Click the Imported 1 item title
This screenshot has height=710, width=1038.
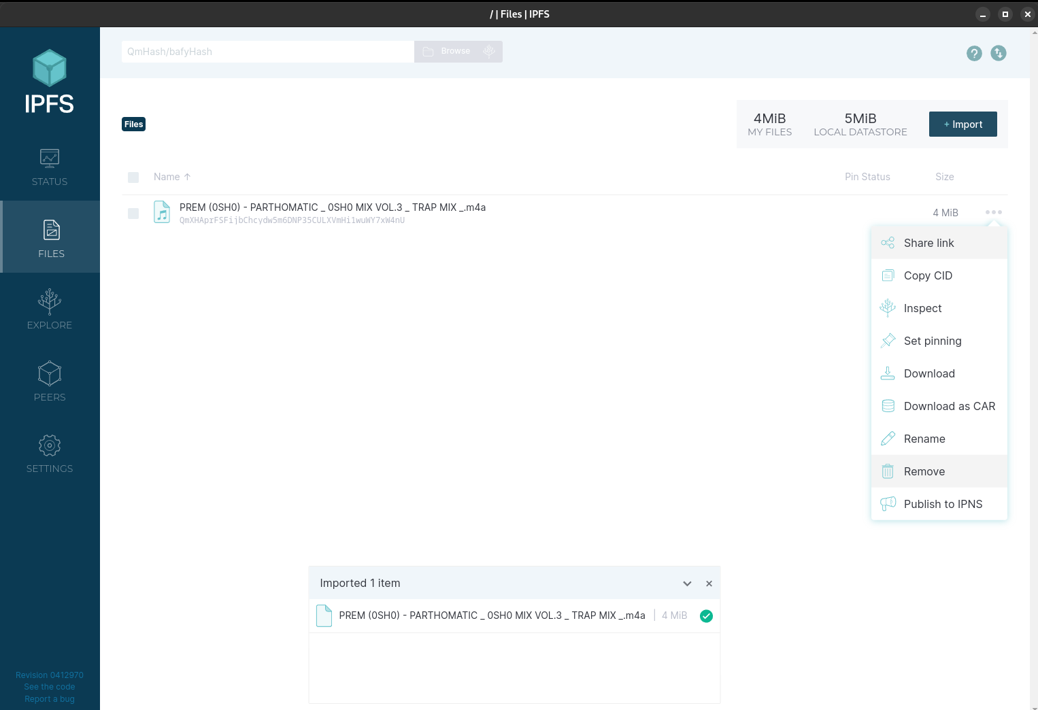coord(360,584)
